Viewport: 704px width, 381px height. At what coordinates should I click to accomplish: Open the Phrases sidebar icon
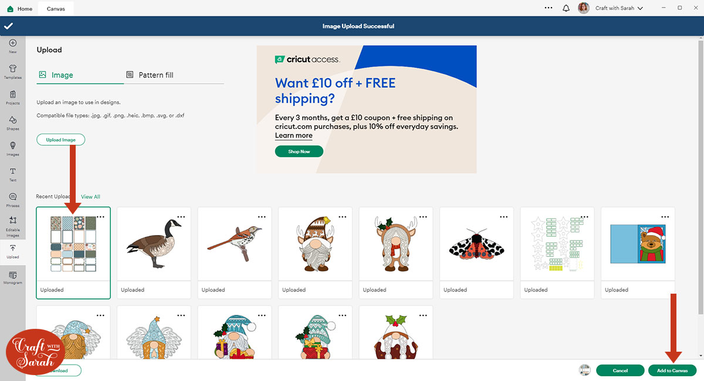pos(13,200)
